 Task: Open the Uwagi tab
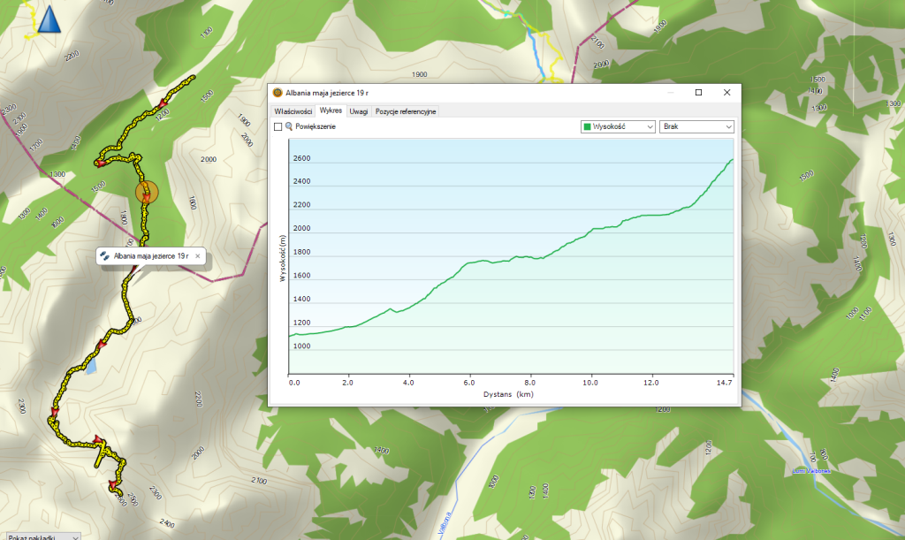(x=358, y=111)
